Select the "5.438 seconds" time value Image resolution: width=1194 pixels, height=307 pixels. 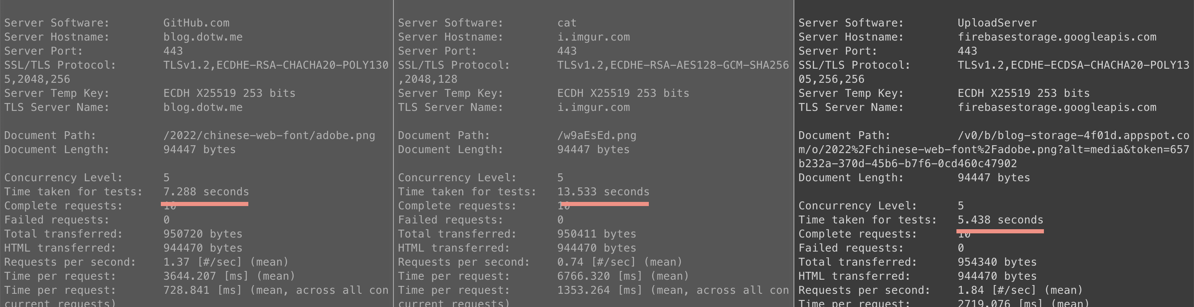1000,220
